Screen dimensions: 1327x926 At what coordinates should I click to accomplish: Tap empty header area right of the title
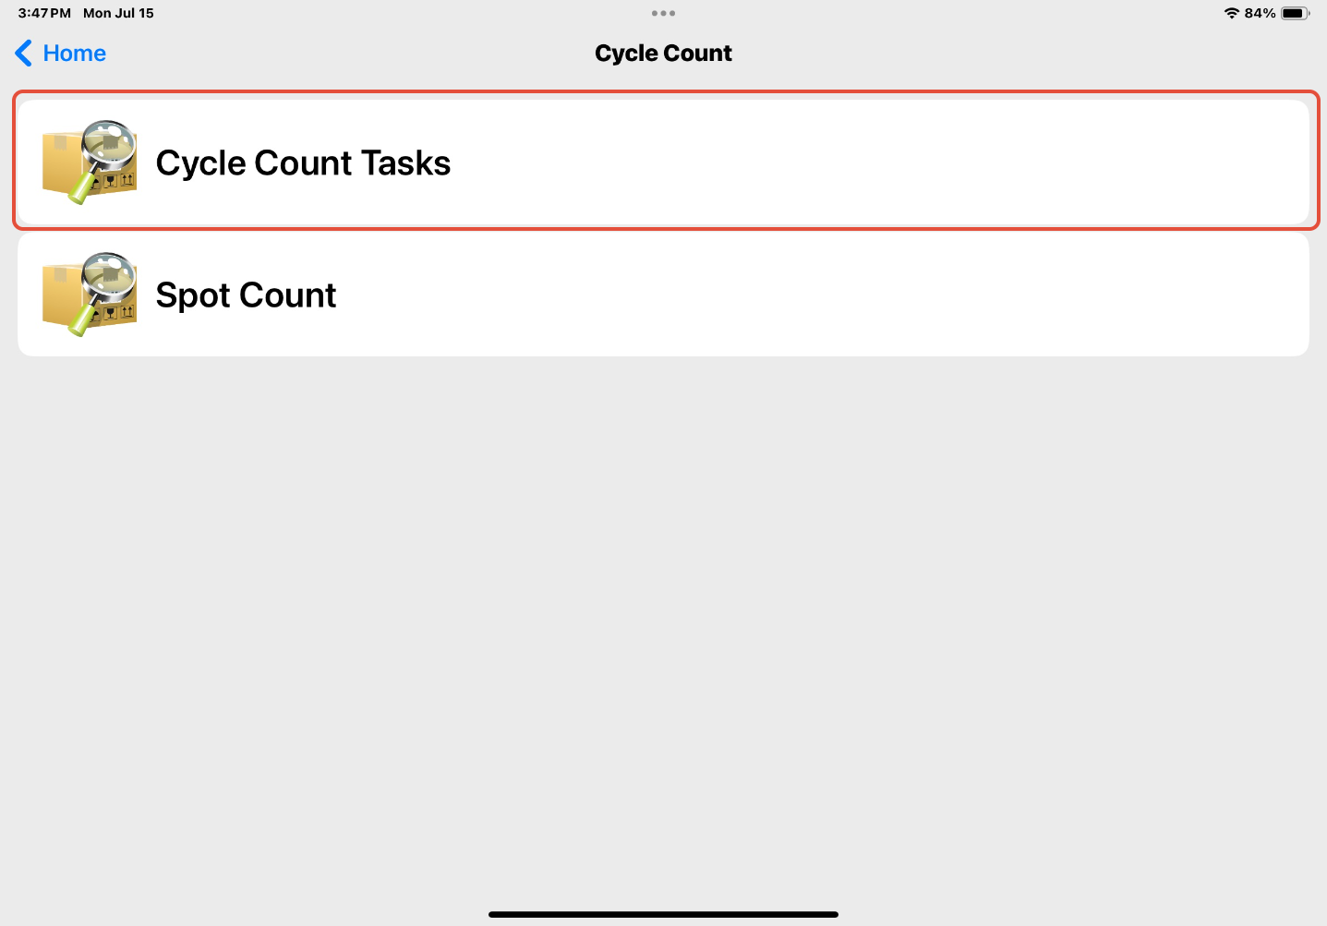click(1016, 54)
